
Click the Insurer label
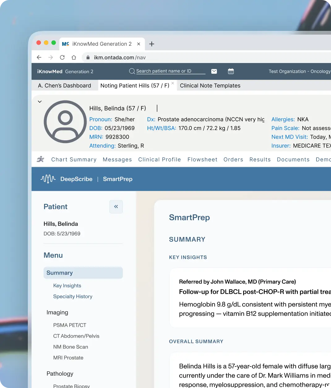tap(281, 146)
